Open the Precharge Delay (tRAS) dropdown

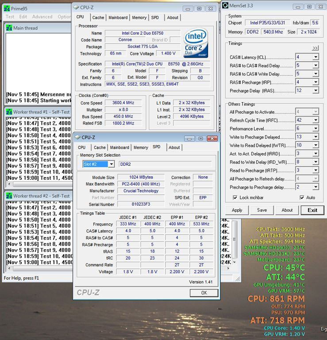tap(316, 90)
